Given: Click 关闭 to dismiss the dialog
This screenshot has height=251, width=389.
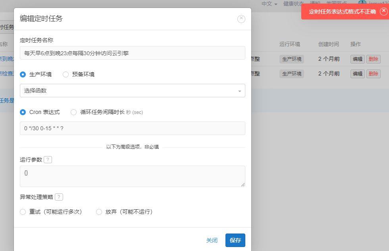Looking at the screenshot, I should 212,240.
